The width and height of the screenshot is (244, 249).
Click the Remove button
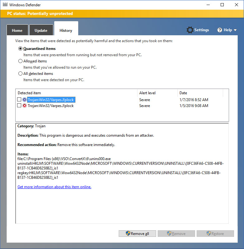click(x=176, y=234)
